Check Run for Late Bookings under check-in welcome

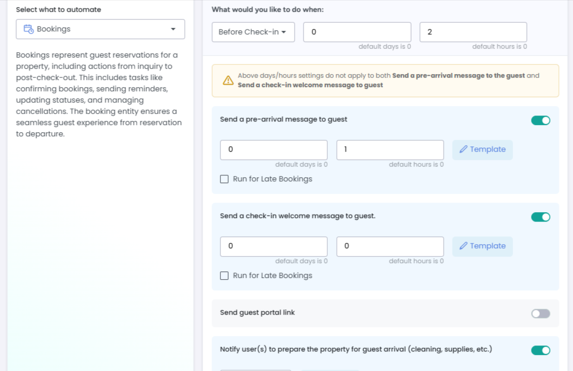point(224,276)
